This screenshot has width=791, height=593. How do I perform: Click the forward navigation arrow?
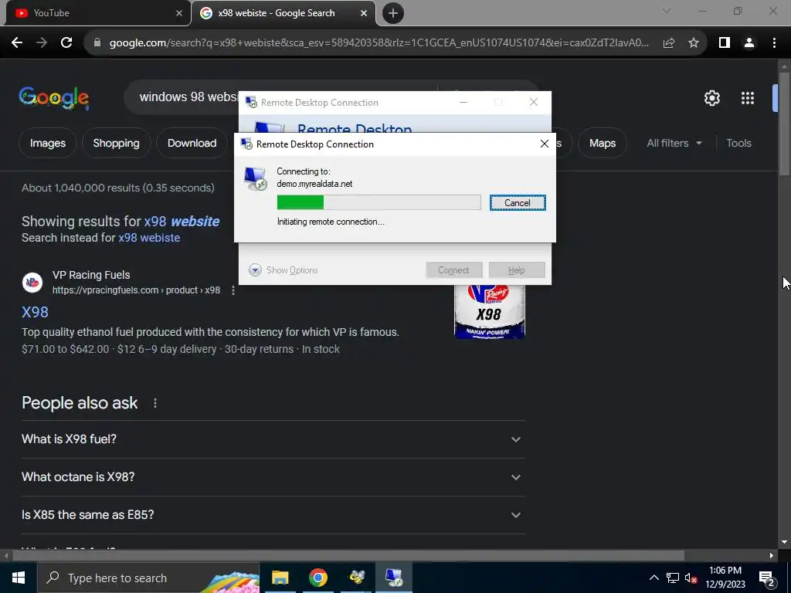tap(42, 43)
